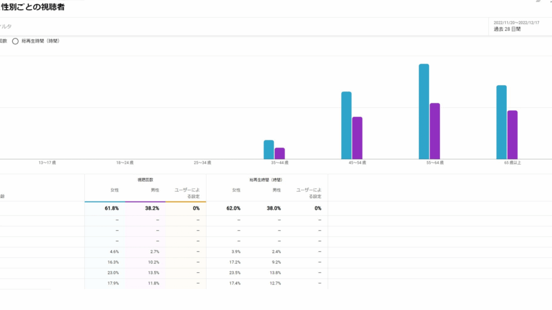Click ユーザーによる設定 header under 総再生時間（時間）
Image resolution: width=552 pixels, height=310 pixels.
point(309,193)
